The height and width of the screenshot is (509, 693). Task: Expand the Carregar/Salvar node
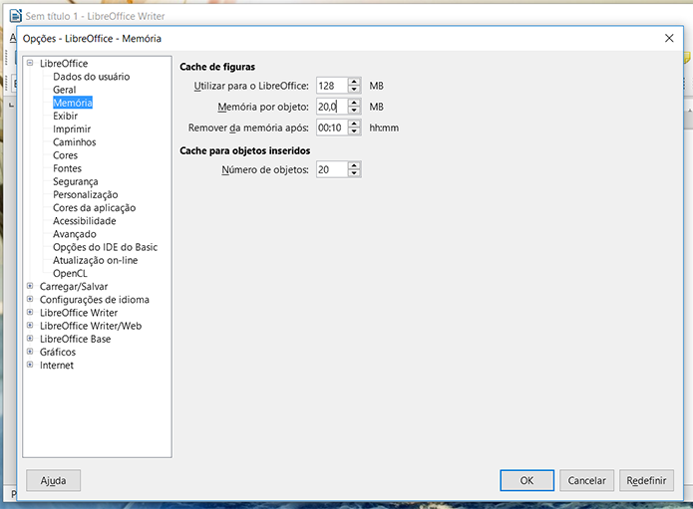(30, 286)
